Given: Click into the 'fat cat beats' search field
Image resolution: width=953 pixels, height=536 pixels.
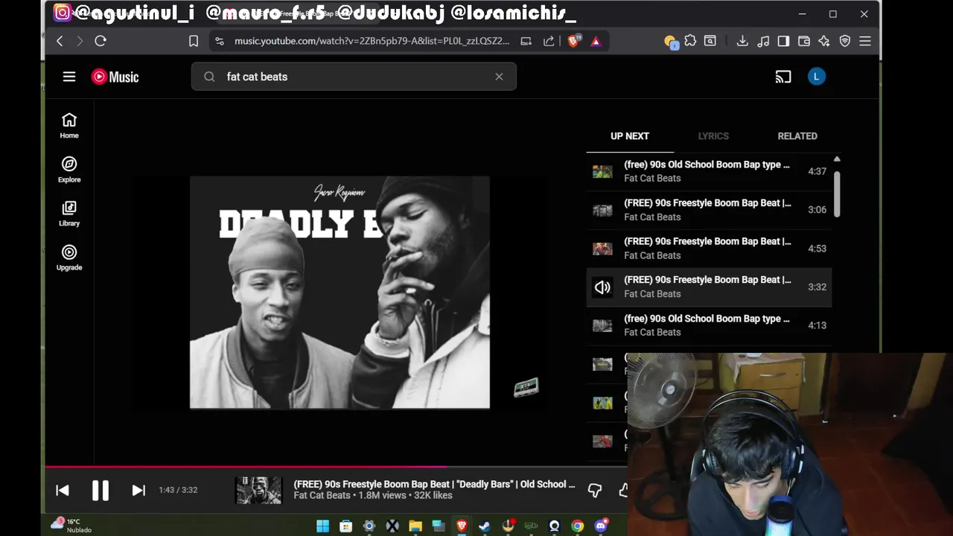Looking at the screenshot, I should (354, 77).
